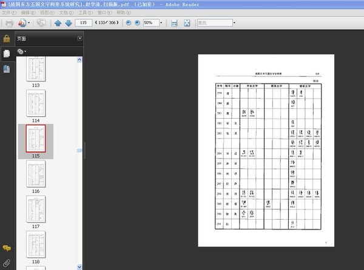Click the thumbnail panel scrollbar handle
This screenshot has width=364, height=270.
tap(79, 150)
